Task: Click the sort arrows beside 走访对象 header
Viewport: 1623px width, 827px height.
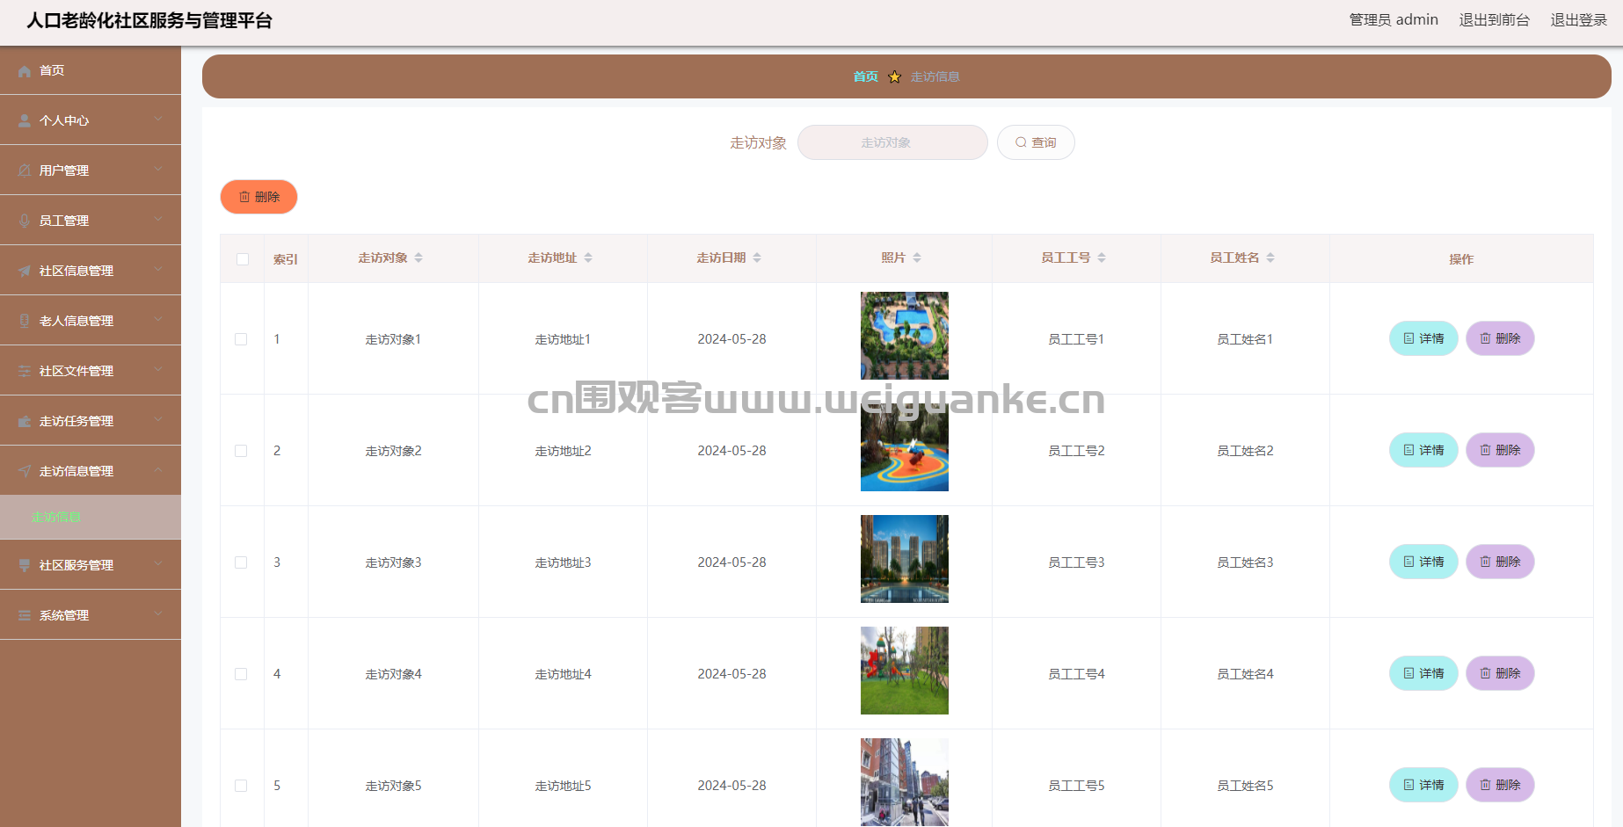Action: point(418,258)
